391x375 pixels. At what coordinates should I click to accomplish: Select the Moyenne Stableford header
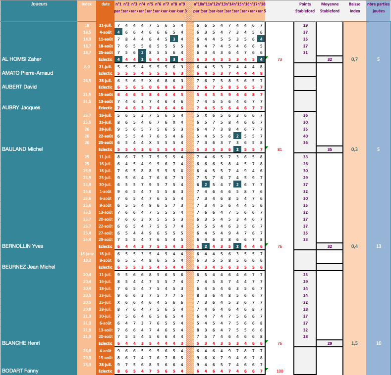point(330,7)
